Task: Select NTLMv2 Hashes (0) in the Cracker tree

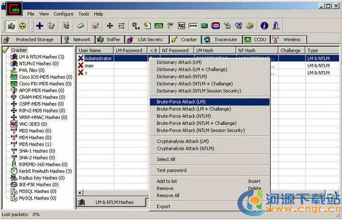Action: (x=38, y=64)
